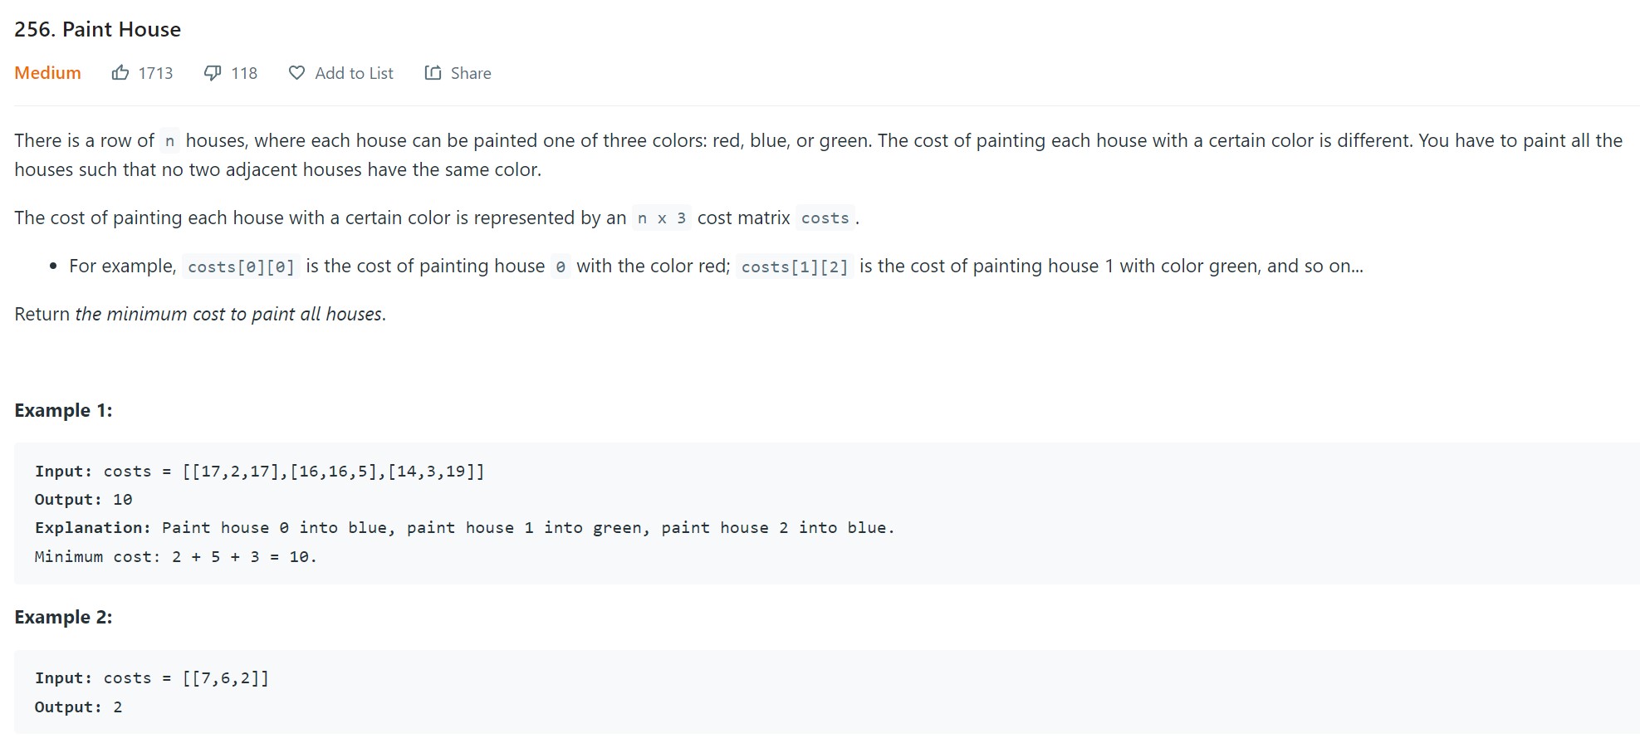Click the 1713 likes count
1640x753 pixels.
[x=155, y=73]
